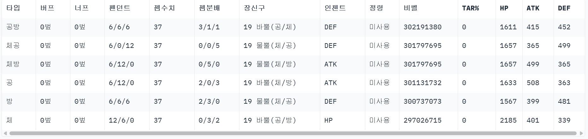588x139 pixels.
Task: Select the DEF column header
Action: pyautogui.click(x=564, y=8)
